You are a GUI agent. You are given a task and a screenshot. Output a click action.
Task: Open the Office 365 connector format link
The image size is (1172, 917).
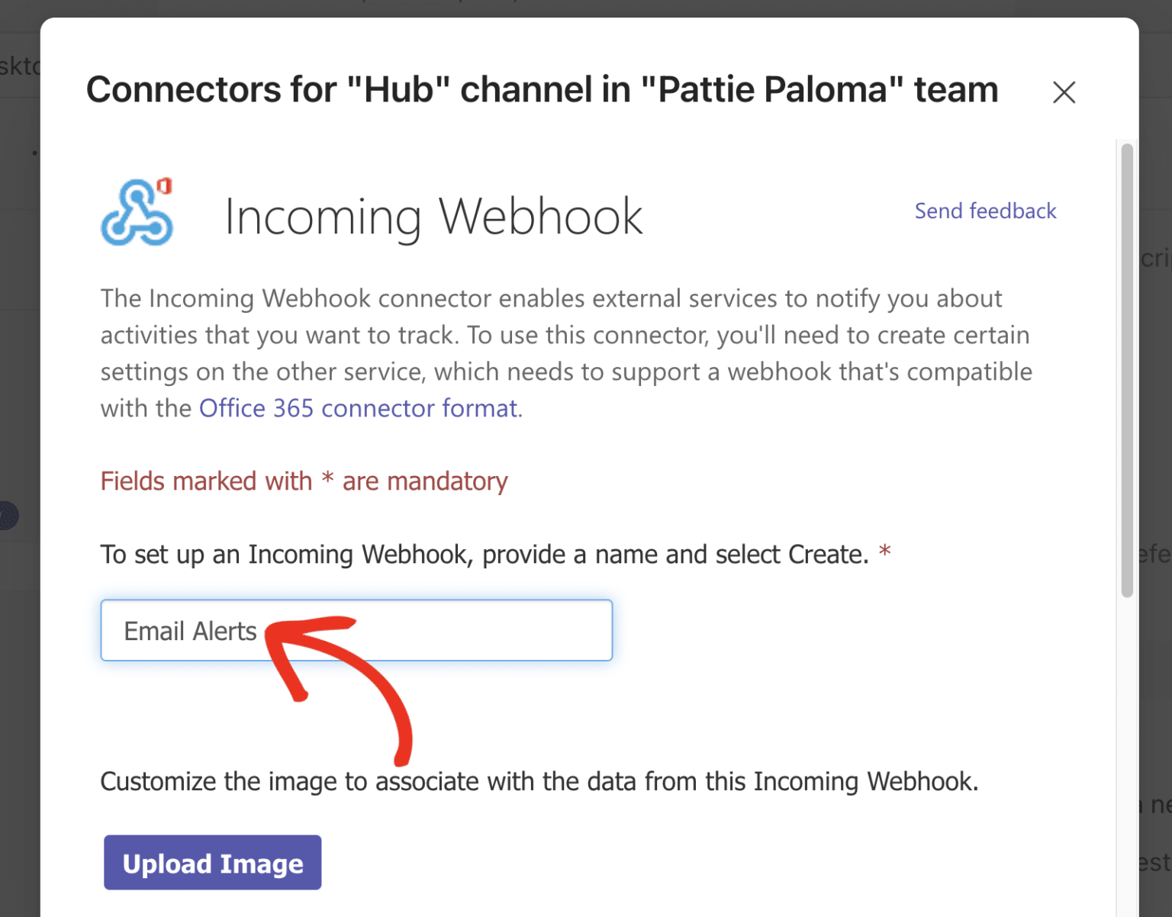pos(359,408)
